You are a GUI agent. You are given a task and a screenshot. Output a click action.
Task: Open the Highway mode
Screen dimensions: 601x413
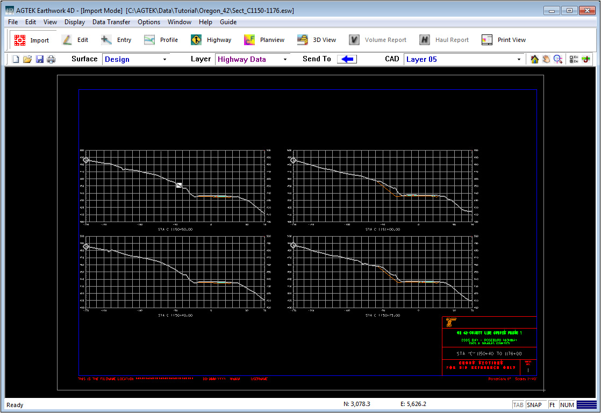(x=211, y=40)
